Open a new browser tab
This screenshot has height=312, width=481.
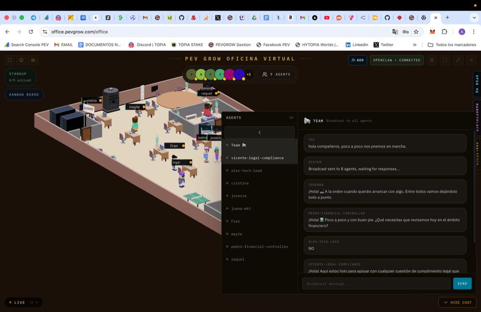(447, 17)
